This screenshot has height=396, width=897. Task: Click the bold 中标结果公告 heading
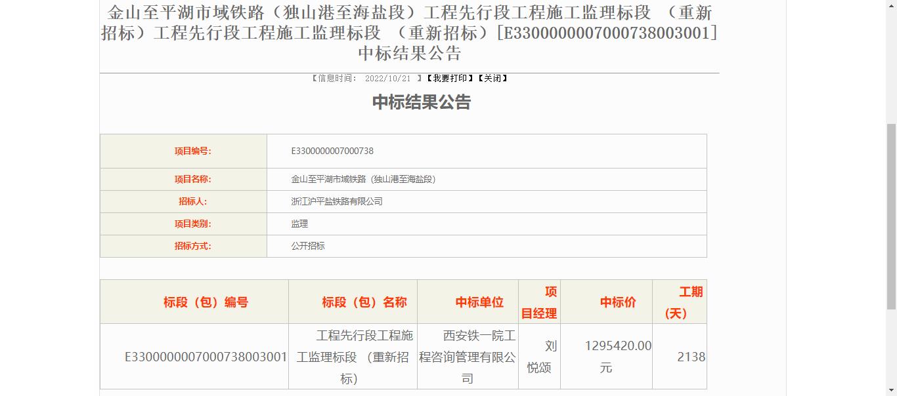[x=422, y=102]
